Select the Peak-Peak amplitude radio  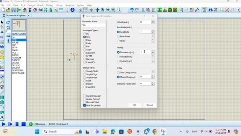pos(118,36)
